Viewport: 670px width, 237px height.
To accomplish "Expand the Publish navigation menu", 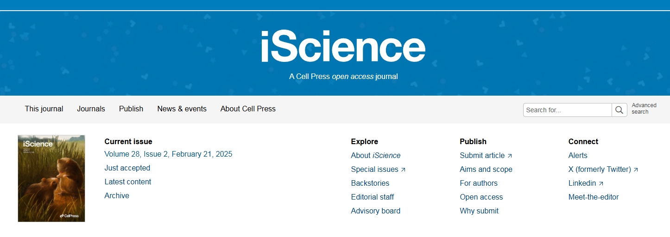I will coord(131,109).
